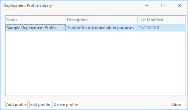Sort by the Last Modified column header
The width and height of the screenshot is (188, 110).
pyautogui.click(x=161, y=20)
